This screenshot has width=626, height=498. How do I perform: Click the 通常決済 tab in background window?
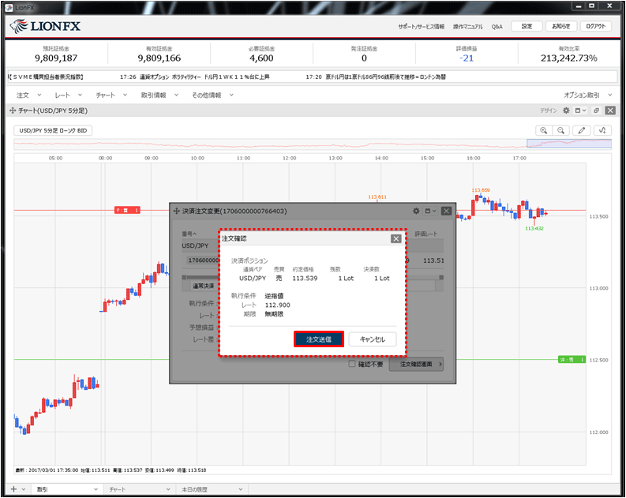[x=204, y=286]
